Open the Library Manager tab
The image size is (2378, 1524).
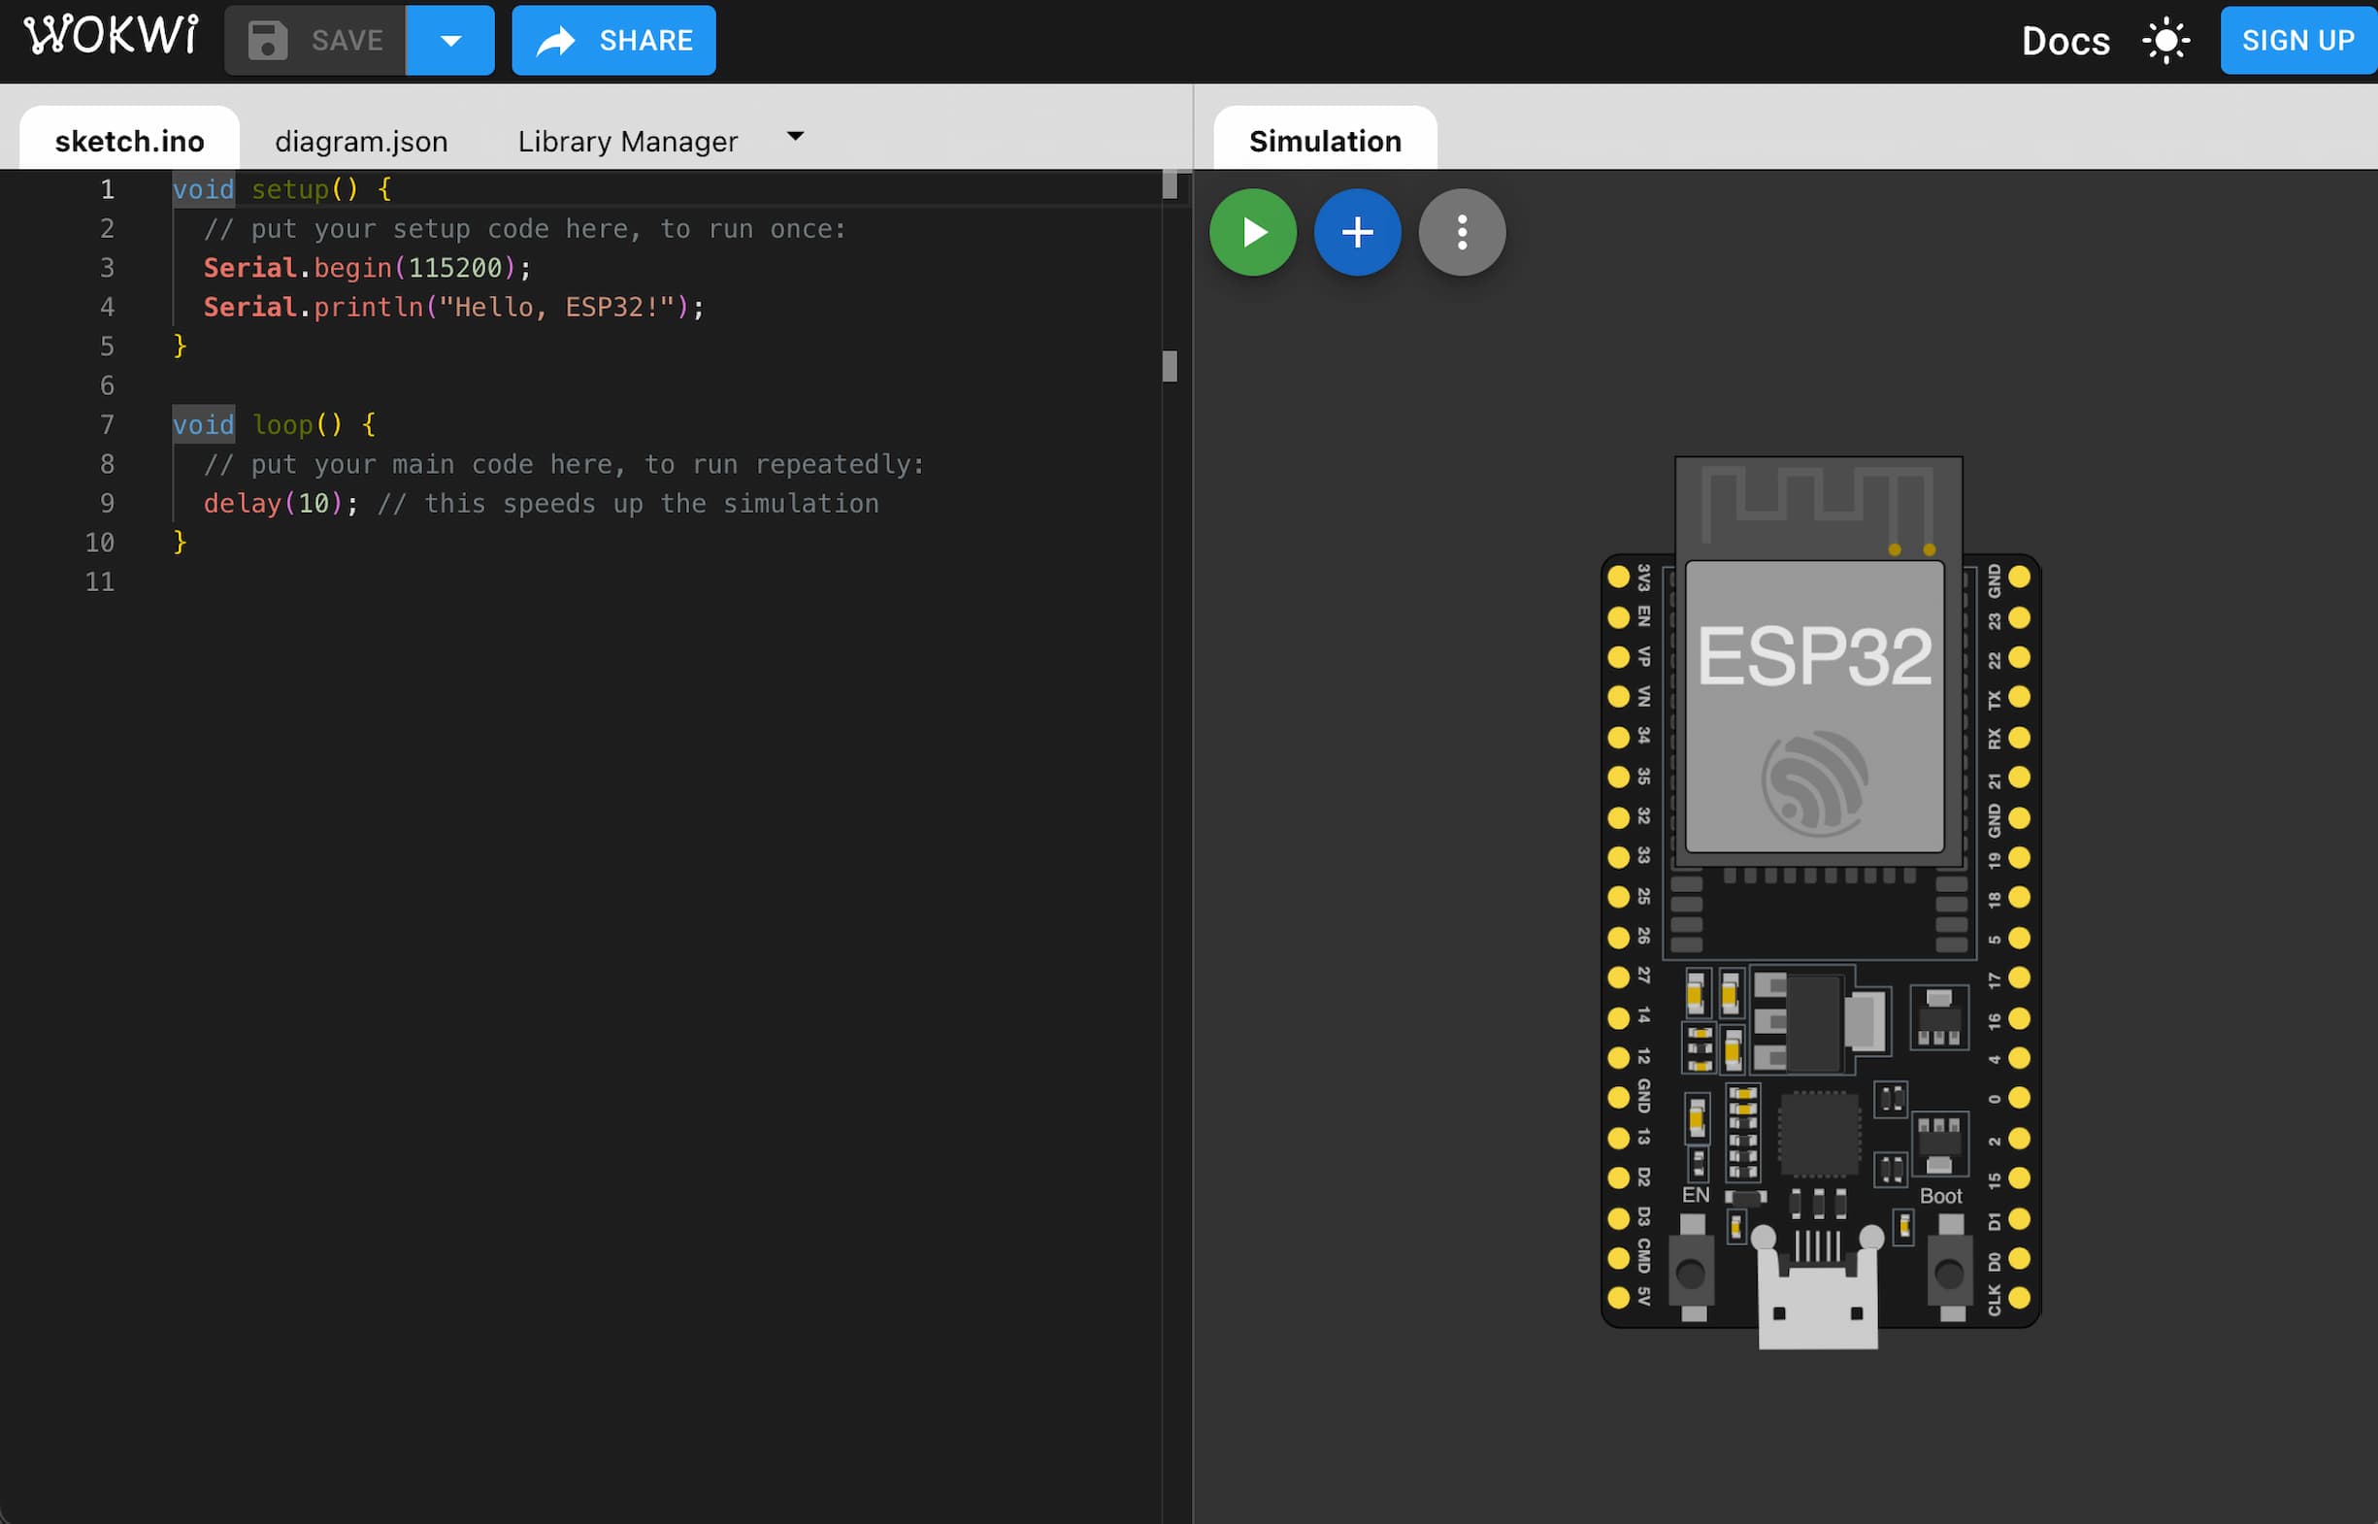[627, 142]
